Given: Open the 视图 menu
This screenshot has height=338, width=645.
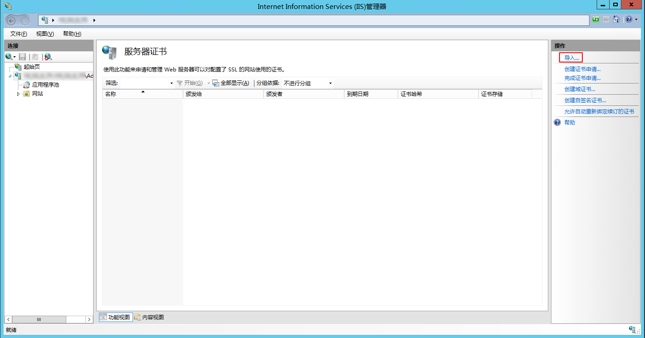Looking at the screenshot, I should pos(45,34).
